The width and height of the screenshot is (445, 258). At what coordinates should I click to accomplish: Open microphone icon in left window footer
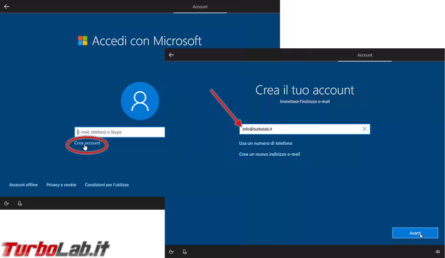(x=20, y=203)
